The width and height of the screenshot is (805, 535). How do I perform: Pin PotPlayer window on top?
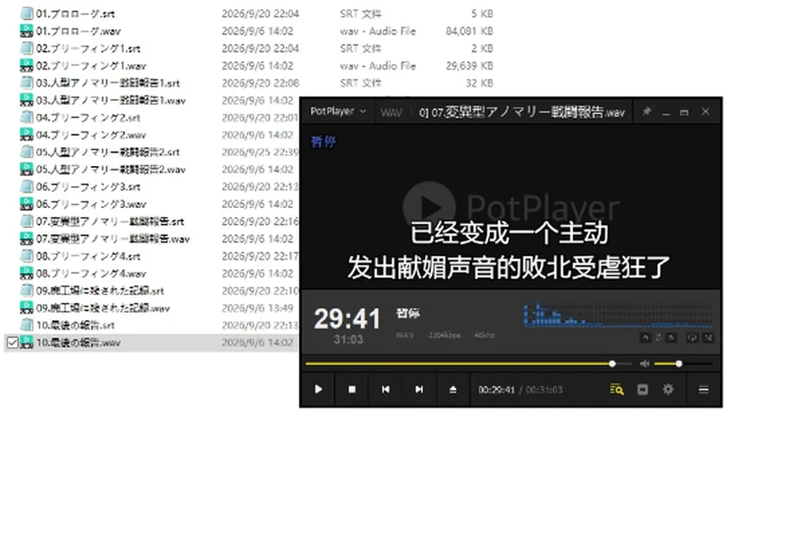tap(647, 111)
